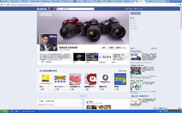The height and width of the screenshot is (113, 182).
Task: Open the Malaysia Airlines sponsored link
Action: click(x=136, y=51)
